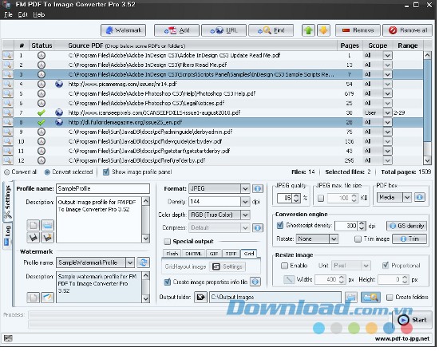Open preview magnifier for row 12
This screenshot has width=439, height=351.
coord(8,161)
